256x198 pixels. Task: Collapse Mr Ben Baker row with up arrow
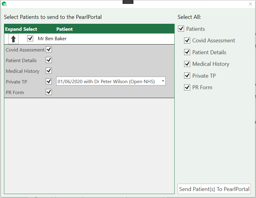point(13,39)
